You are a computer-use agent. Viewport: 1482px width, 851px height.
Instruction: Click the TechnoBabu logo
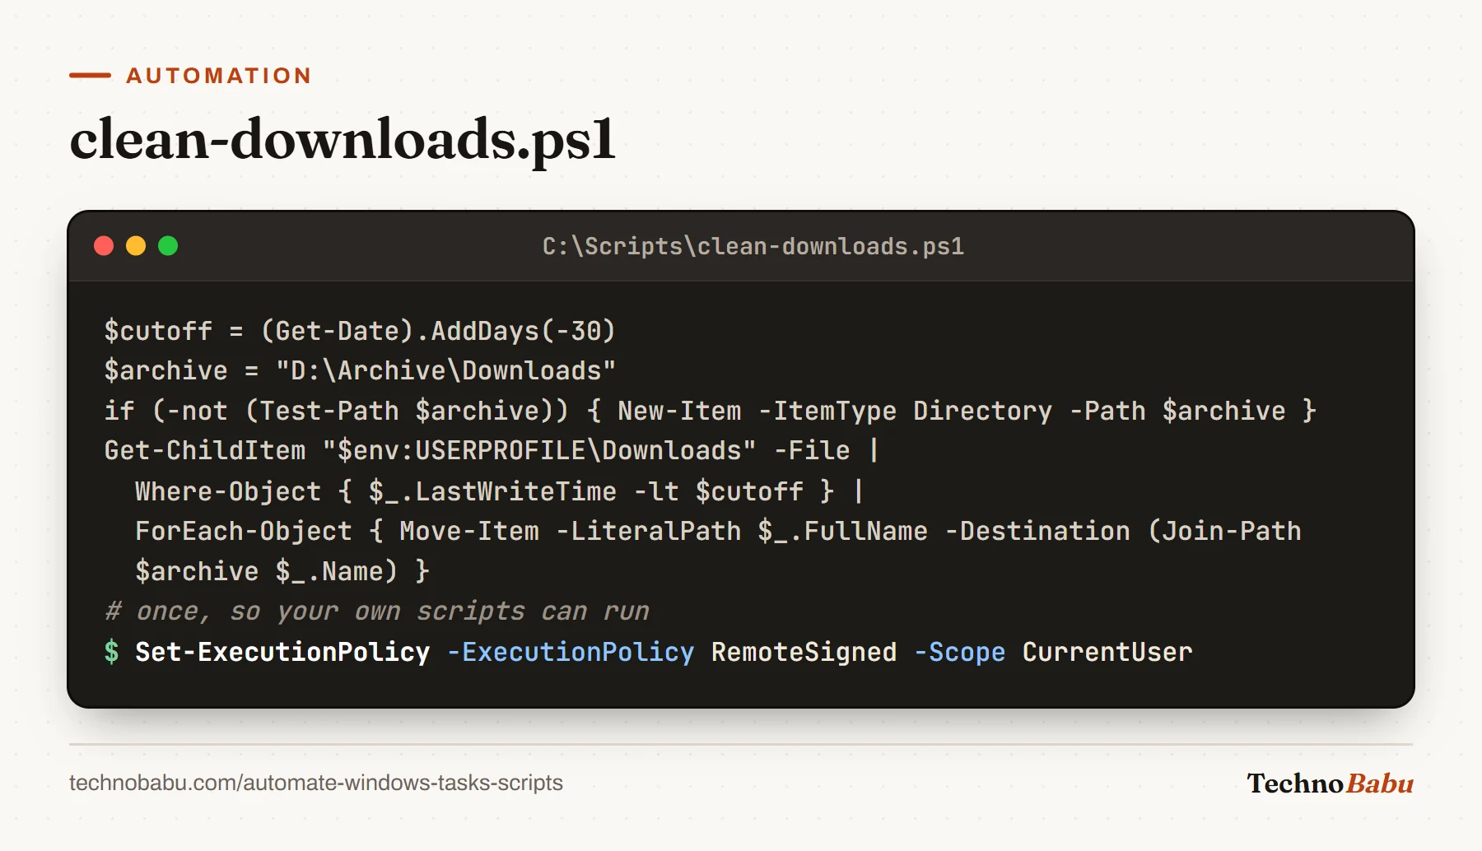(1330, 783)
